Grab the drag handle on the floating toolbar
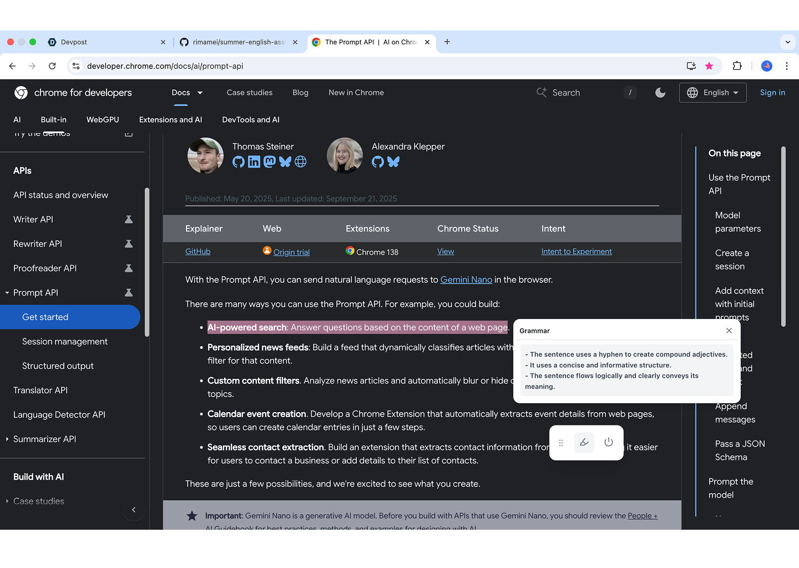Screen dimensions: 799x568 (x=561, y=443)
